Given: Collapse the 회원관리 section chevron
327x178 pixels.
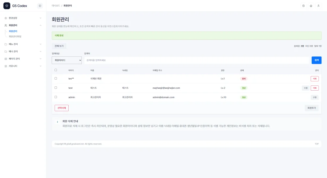Looking at the screenshot, I should [x=41, y=25].
